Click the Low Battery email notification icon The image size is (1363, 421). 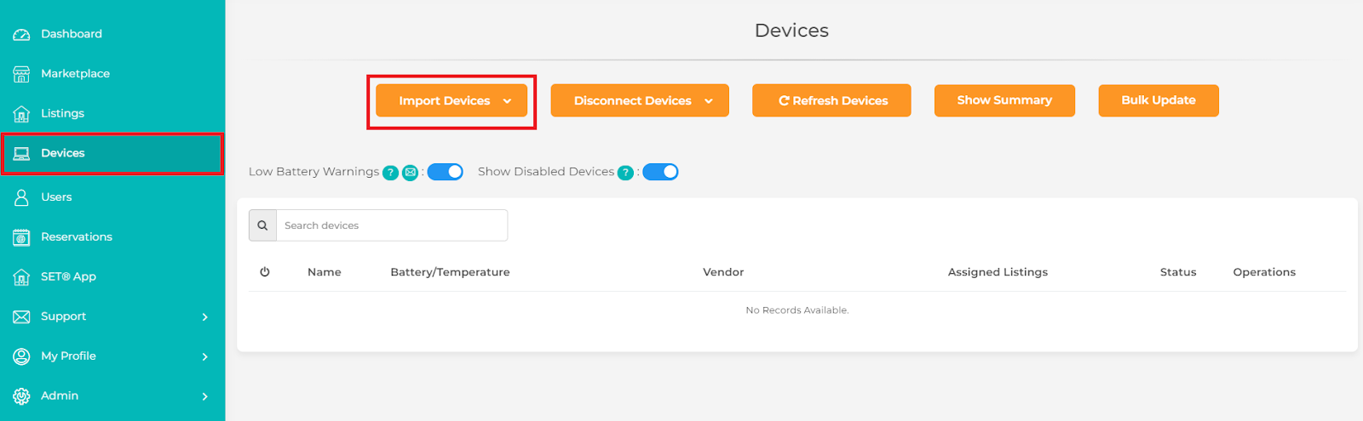410,173
